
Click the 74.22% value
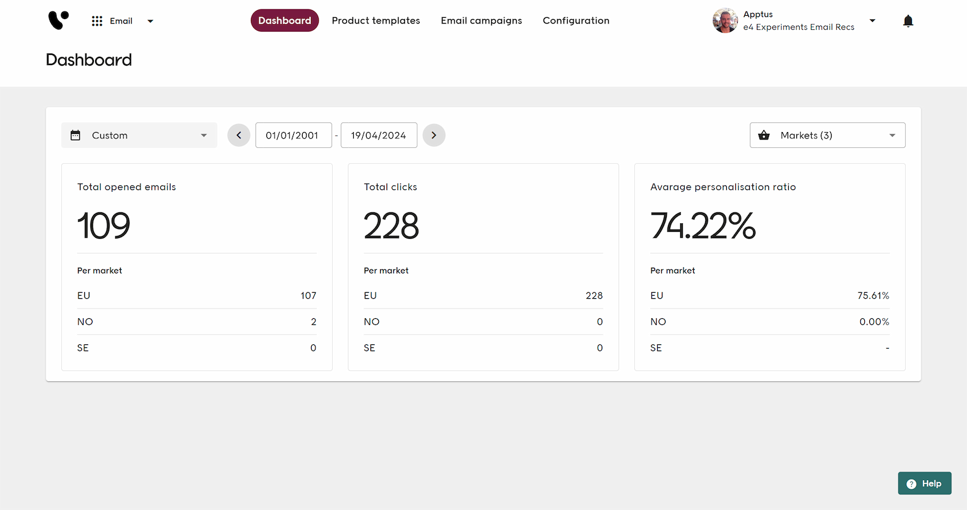coord(703,226)
